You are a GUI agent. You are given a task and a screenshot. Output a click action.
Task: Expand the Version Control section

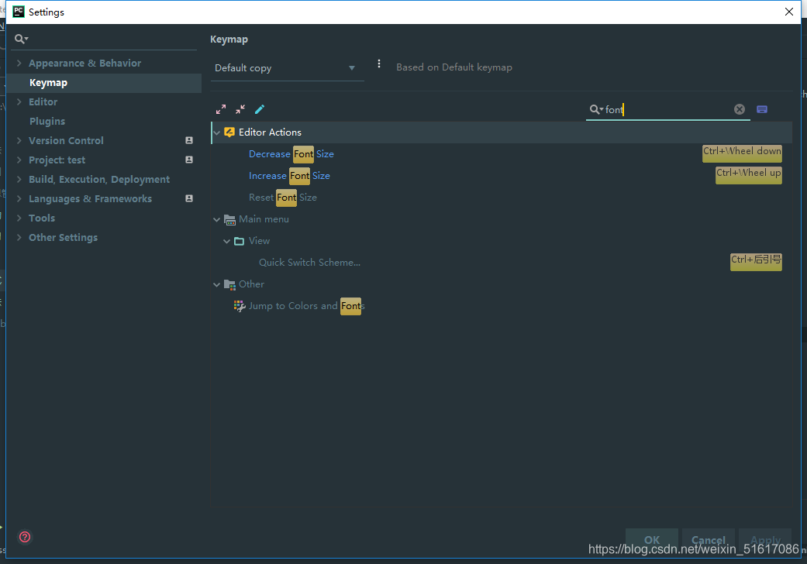point(19,140)
